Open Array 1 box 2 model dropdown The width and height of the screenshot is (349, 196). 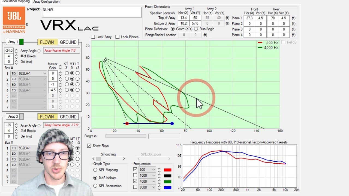(32, 79)
